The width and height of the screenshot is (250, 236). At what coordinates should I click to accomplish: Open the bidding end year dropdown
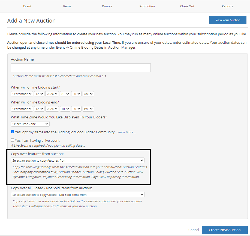tap(52, 109)
